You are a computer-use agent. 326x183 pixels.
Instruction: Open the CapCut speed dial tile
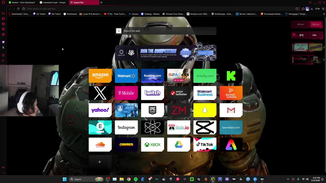click(205, 128)
